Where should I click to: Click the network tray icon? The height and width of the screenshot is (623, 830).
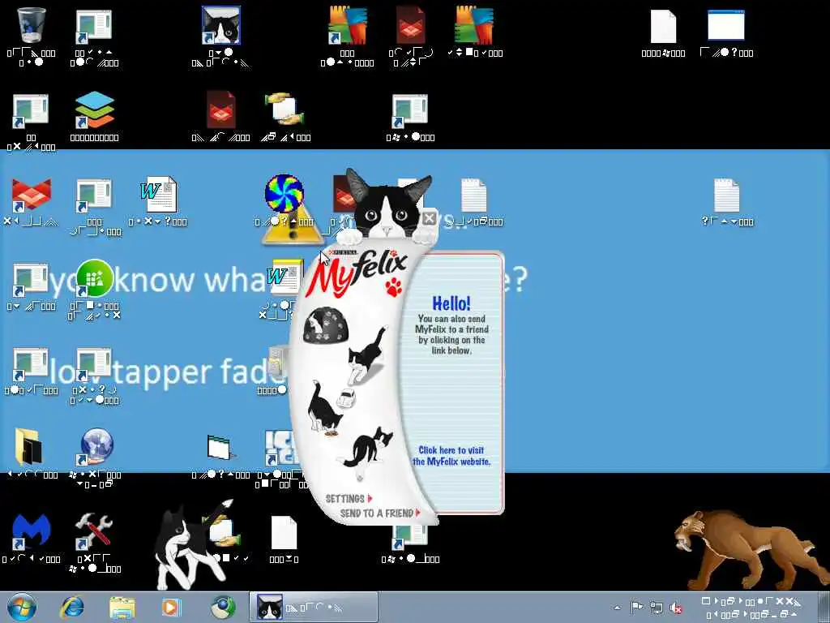[657, 607]
